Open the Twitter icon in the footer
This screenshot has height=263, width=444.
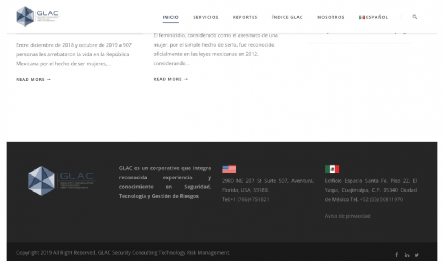coord(417,255)
